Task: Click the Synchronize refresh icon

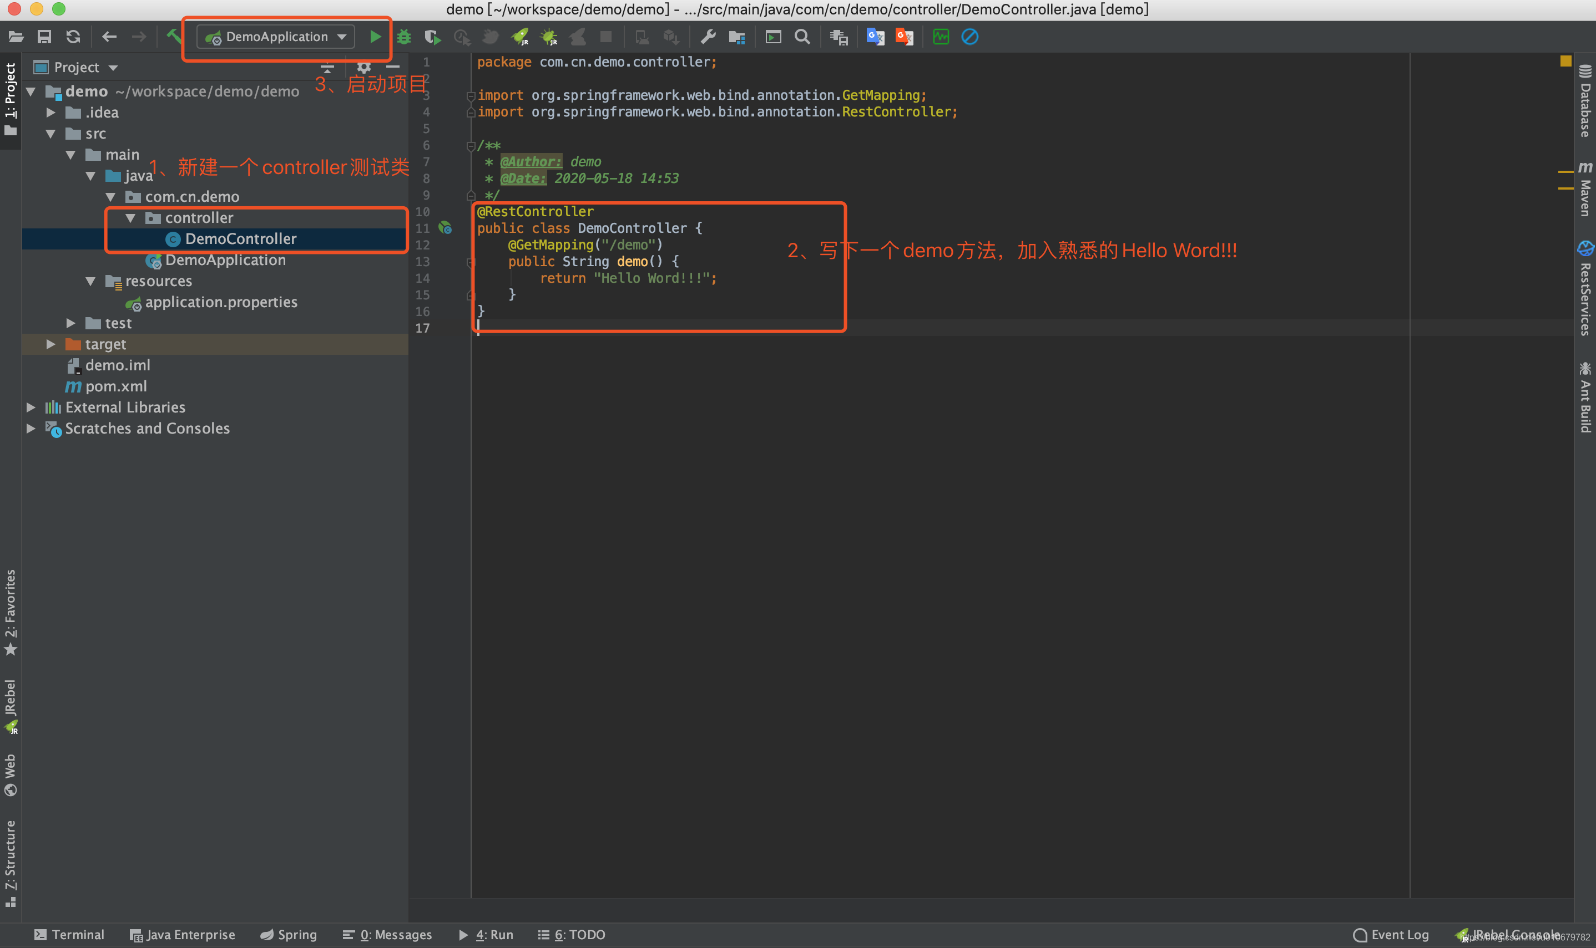Action: click(x=73, y=37)
